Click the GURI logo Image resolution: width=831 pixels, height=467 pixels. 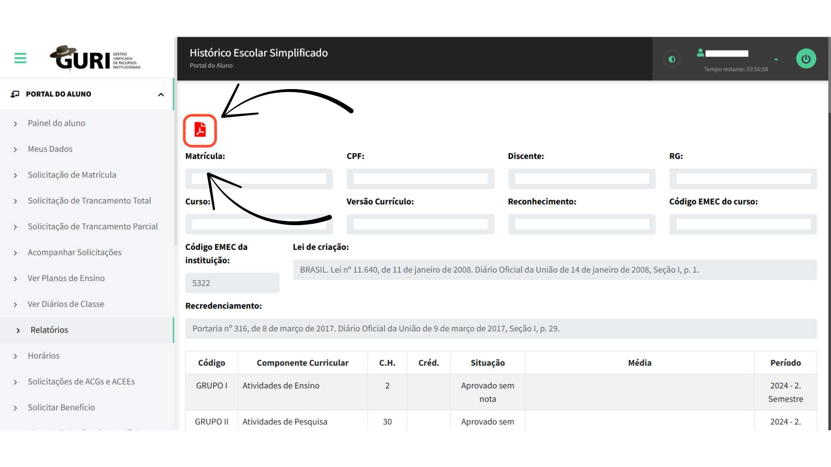click(x=95, y=58)
